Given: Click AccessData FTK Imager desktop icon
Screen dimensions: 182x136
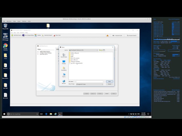Looking at the screenshot, I should (5, 37).
